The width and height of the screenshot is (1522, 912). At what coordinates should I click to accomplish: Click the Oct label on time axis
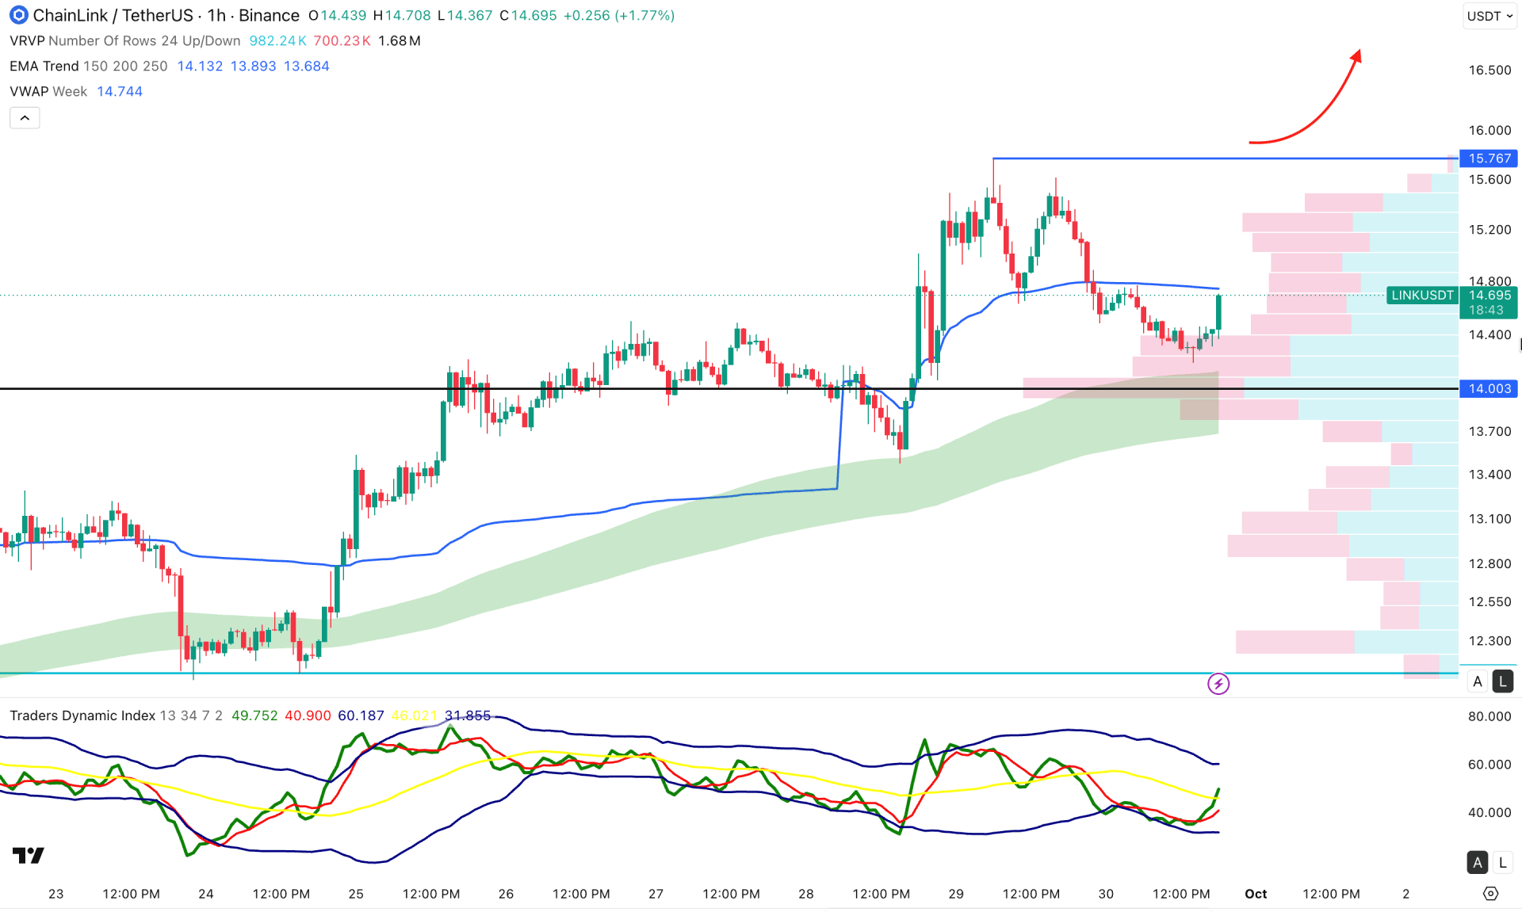(x=1256, y=894)
